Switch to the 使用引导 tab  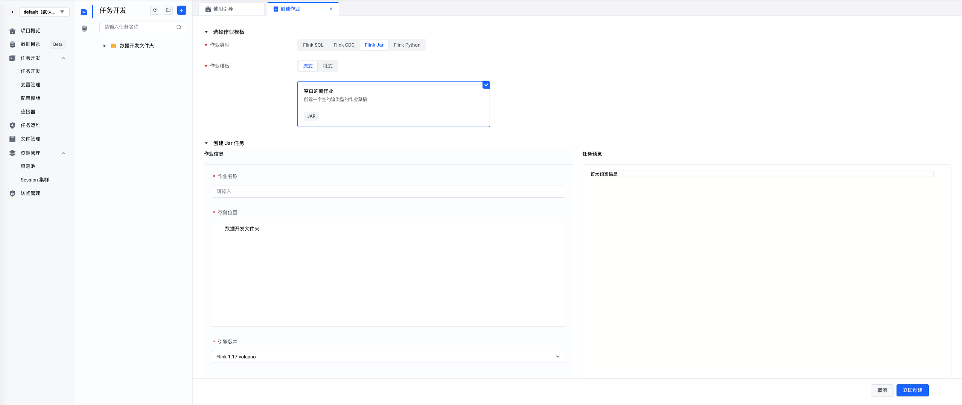click(x=223, y=9)
